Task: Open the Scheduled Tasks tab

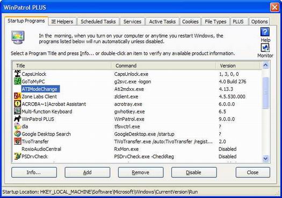Action: tap(98, 22)
